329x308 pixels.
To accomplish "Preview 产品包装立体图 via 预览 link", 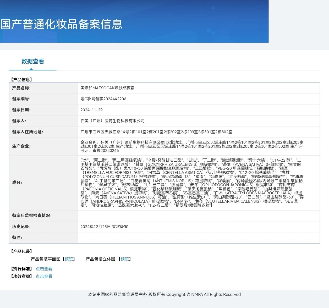I will [x=125, y=259].
